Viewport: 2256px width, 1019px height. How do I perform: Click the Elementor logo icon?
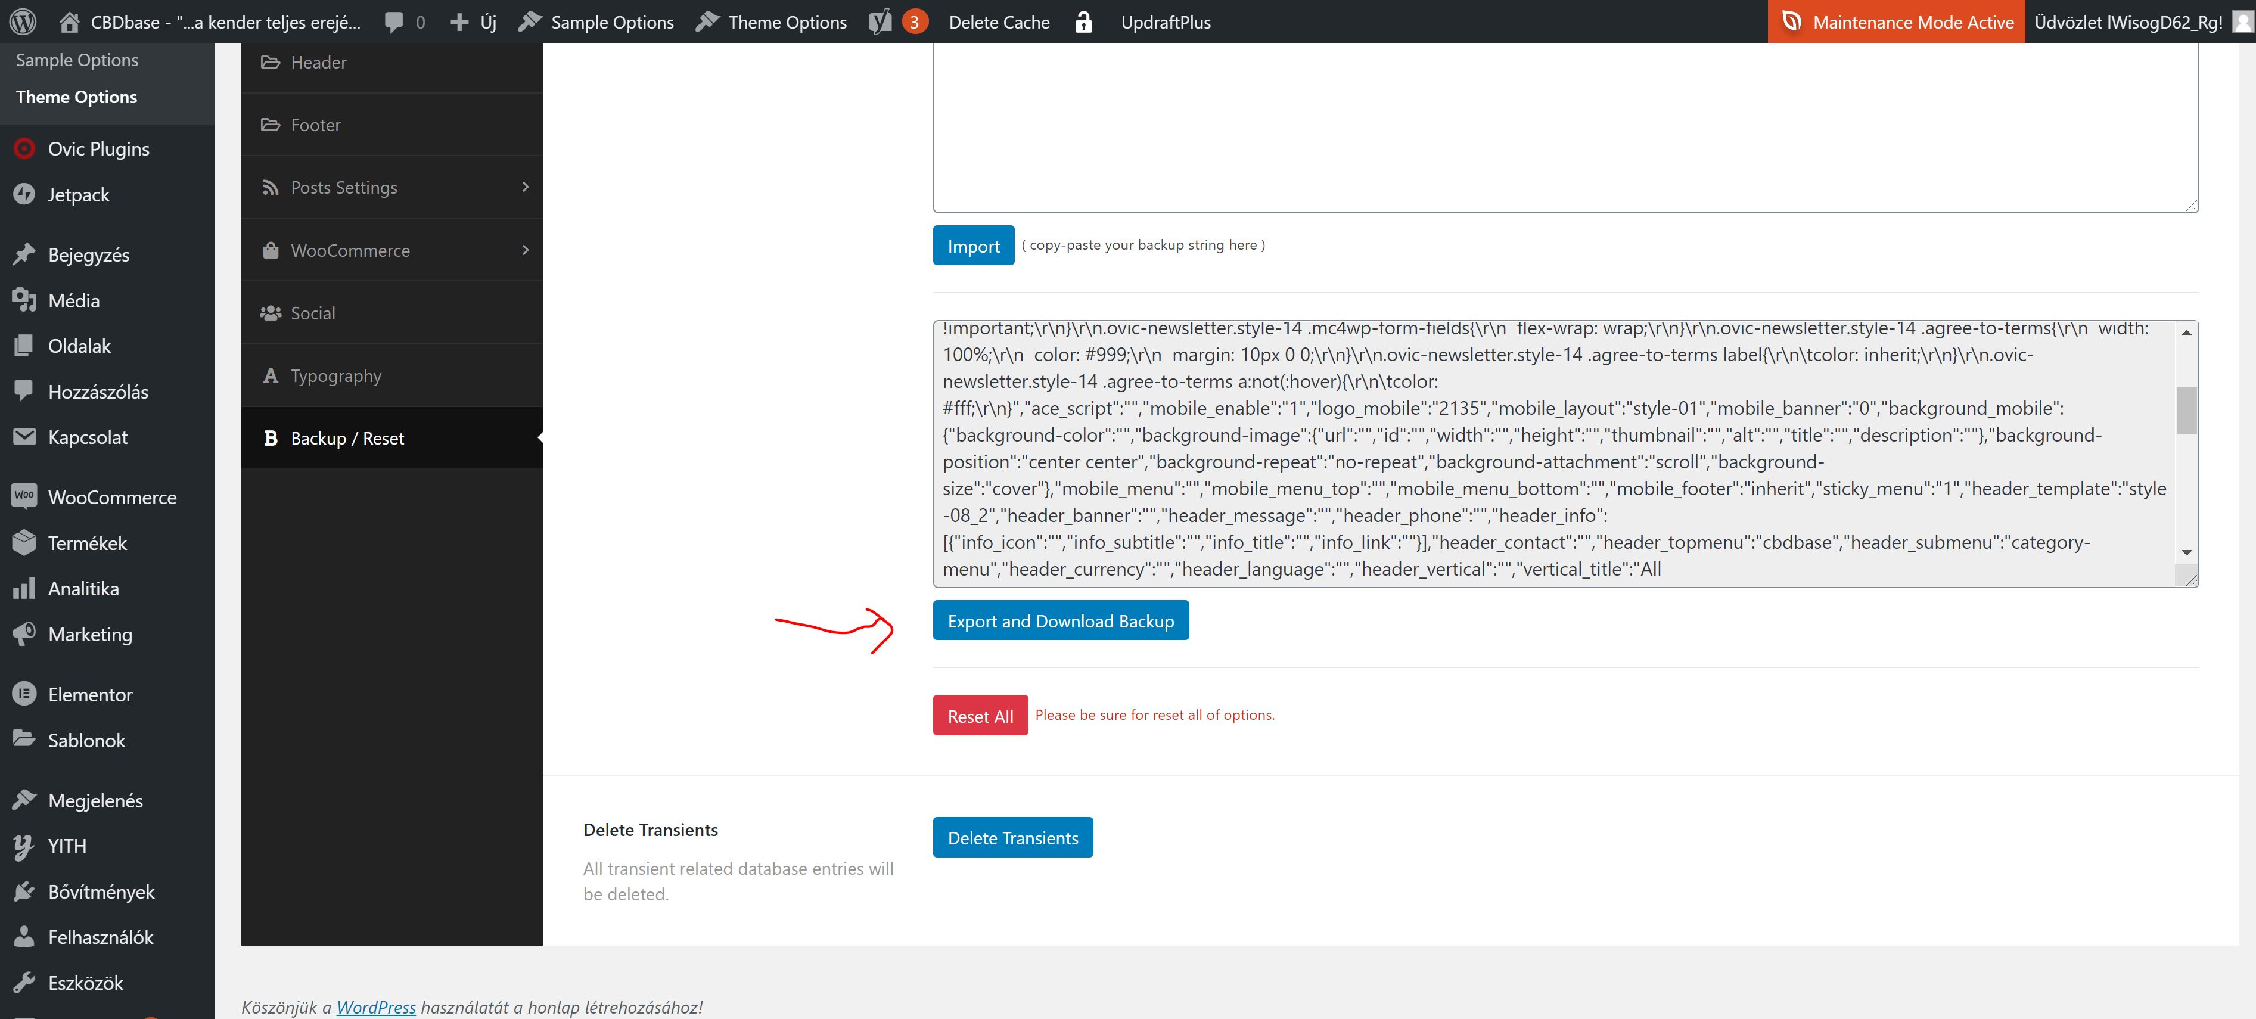click(24, 694)
